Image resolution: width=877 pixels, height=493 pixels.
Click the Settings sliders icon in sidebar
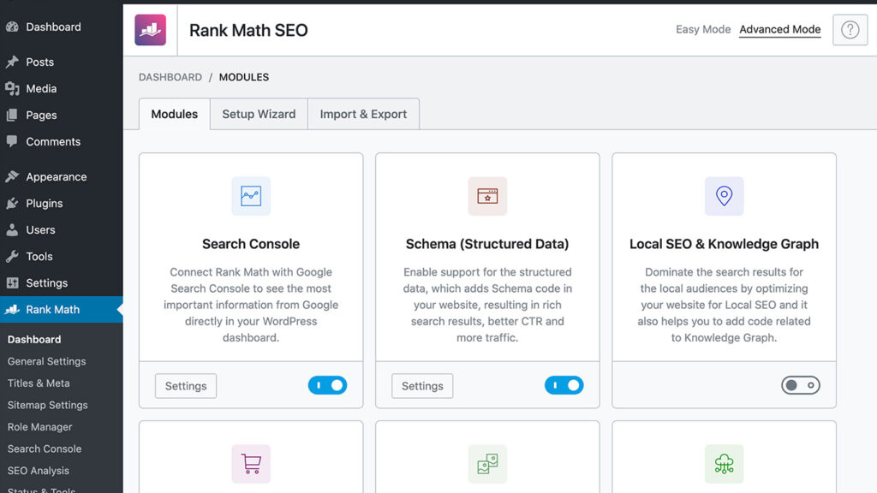pyautogui.click(x=12, y=282)
